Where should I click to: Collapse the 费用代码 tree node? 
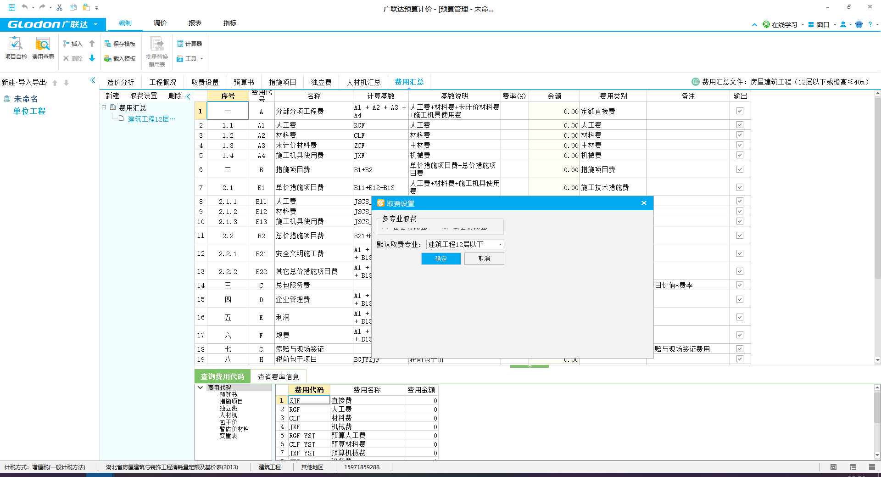point(201,387)
